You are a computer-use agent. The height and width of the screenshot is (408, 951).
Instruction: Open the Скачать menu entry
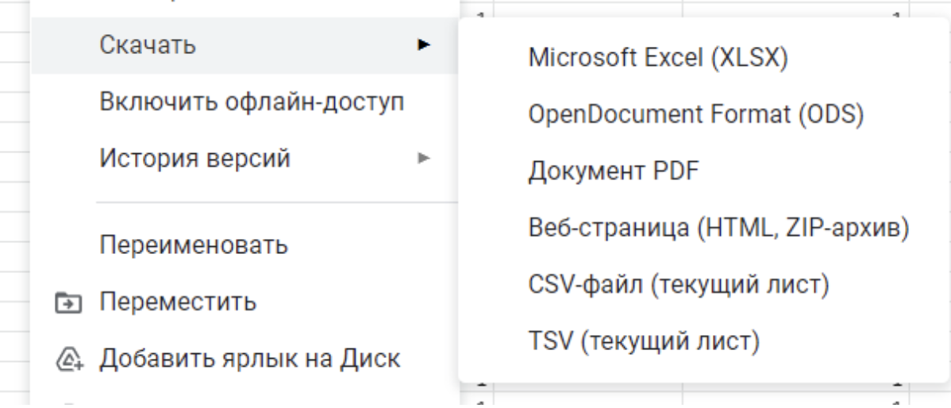pyautogui.click(x=244, y=45)
